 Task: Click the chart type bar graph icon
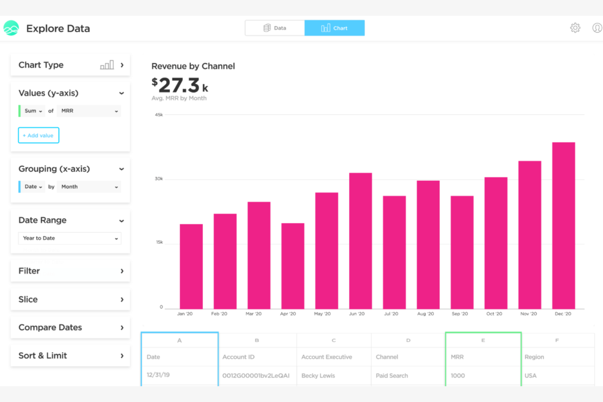coord(106,64)
